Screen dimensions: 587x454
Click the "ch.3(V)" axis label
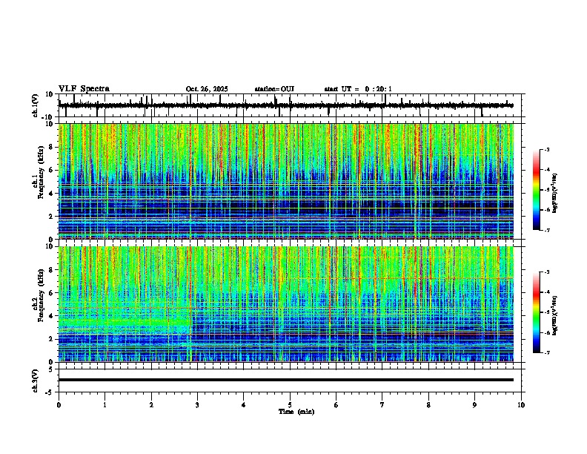[x=36, y=381]
